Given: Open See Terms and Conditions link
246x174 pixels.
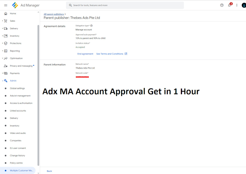Looking at the screenshot, I should pos(110,54).
